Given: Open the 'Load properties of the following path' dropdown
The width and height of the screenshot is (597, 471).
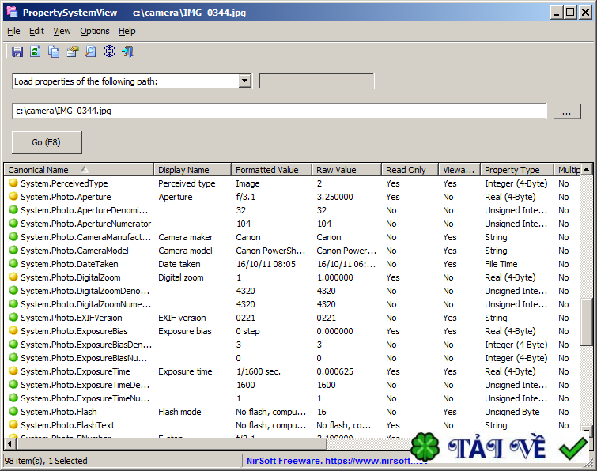Looking at the screenshot, I should click(244, 81).
